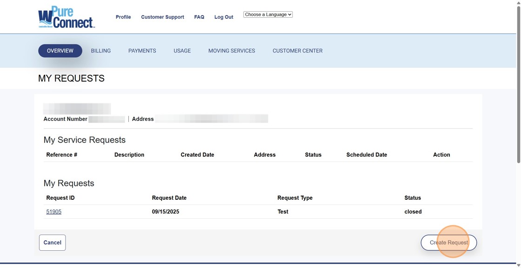The width and height of the screenshot is (521, 268).
Task: Open the FAQ page
Action: [x=199, y=17]
